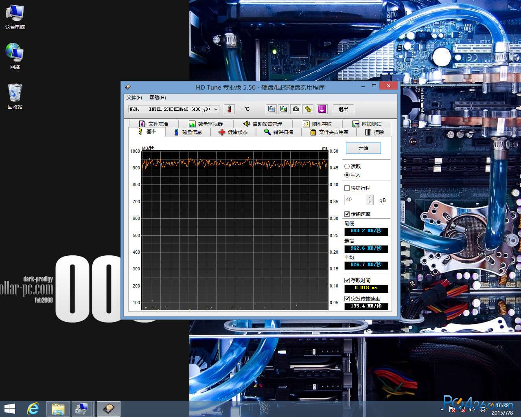
Task: Decrease the short stroke size with down arrow
Action: coord(370,202)
